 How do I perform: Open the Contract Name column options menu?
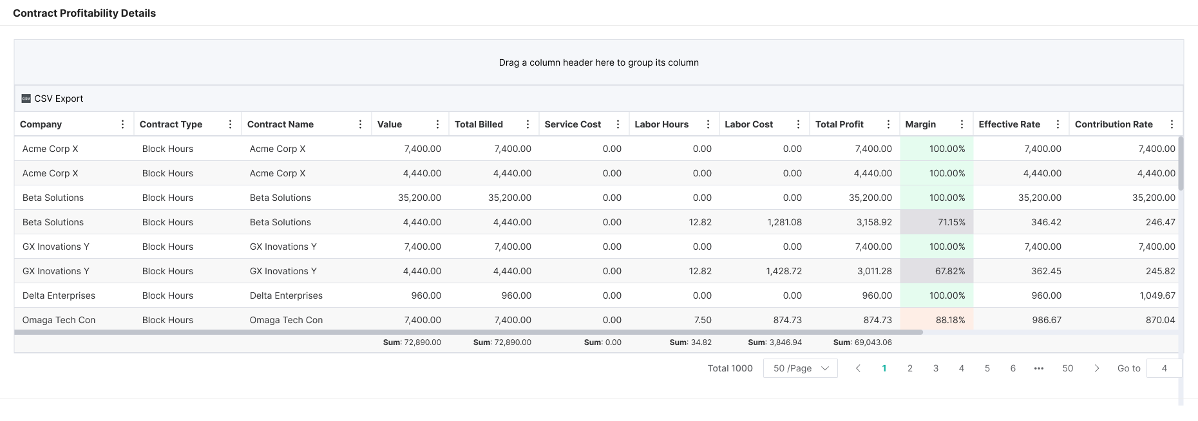coord(360,124)
